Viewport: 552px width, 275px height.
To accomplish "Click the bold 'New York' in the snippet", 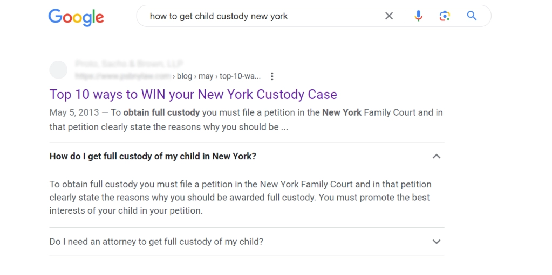I will pos(342,112).
